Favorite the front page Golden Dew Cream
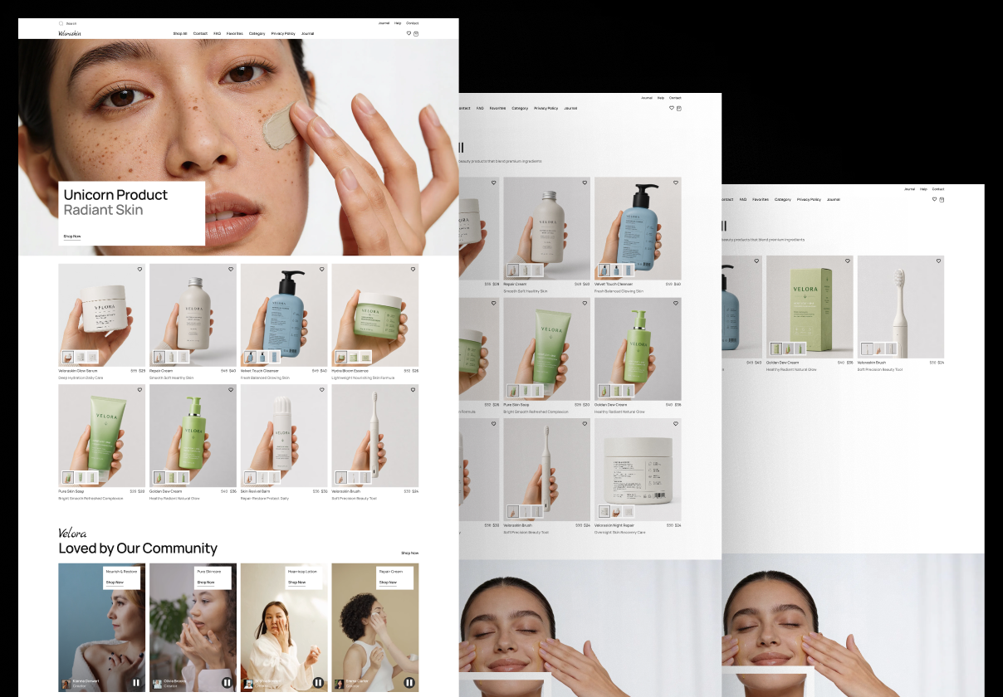The height and width of the screenshot is (697, 1003). pos(231,390)
